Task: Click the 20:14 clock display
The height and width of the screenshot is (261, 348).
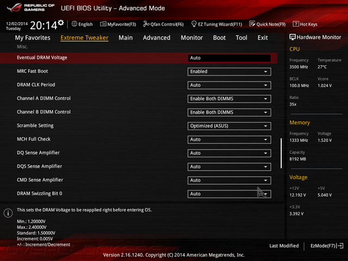Action: (43, 26)
